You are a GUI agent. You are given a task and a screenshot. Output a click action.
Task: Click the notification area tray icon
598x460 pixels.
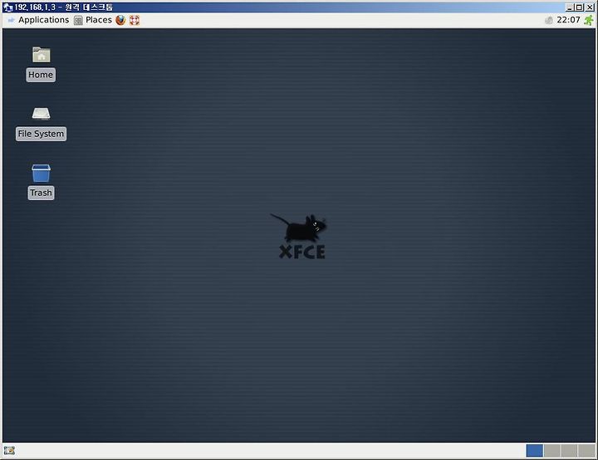click(x=548, y=20)
